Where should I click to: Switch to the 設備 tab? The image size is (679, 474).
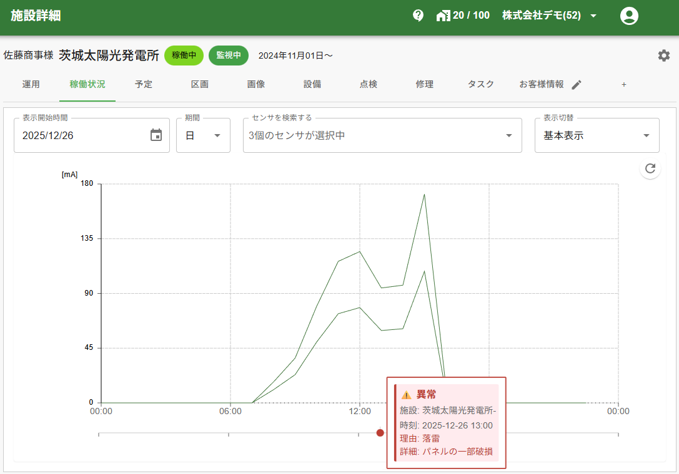point(312,85)
